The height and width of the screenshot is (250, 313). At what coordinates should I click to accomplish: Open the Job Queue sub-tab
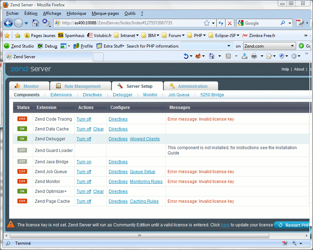tap(179, 95)
